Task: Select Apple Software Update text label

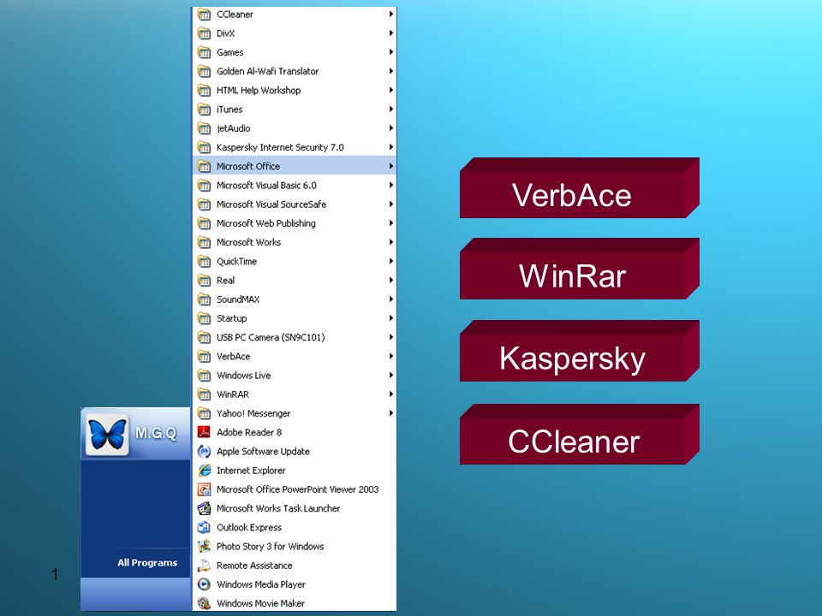Action: [x=263, y=451]
